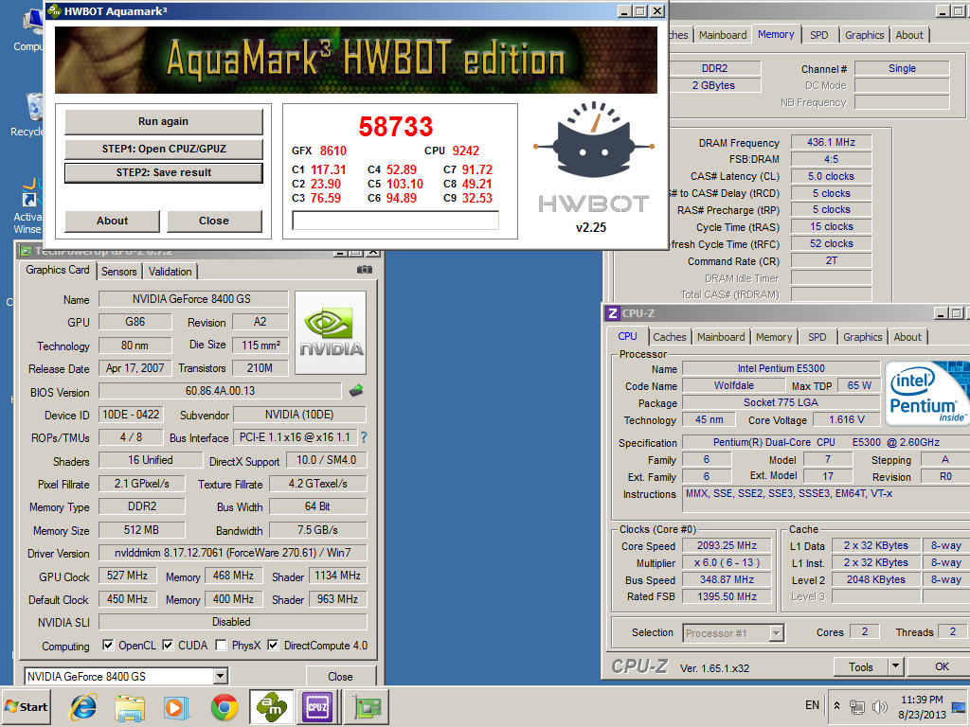Open SPD tab in back CPU-Z window
The height and width of the screenshot is (727, 970).
pos(819,35)
